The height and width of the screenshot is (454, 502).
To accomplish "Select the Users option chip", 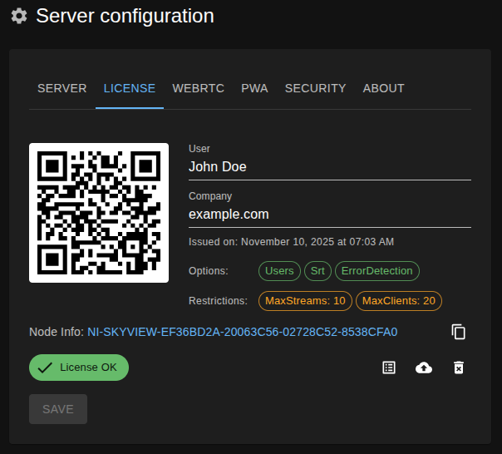I will [x=279, y=271].
